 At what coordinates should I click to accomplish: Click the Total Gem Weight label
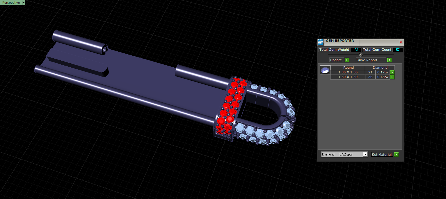334,50
